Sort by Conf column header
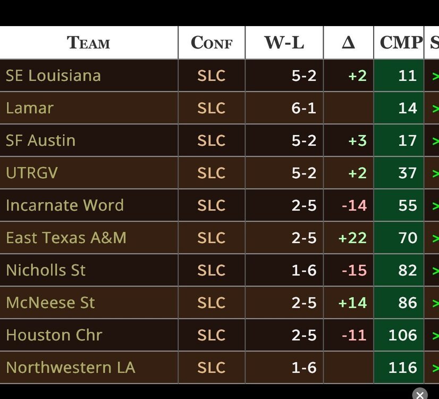 click(212, 43)
